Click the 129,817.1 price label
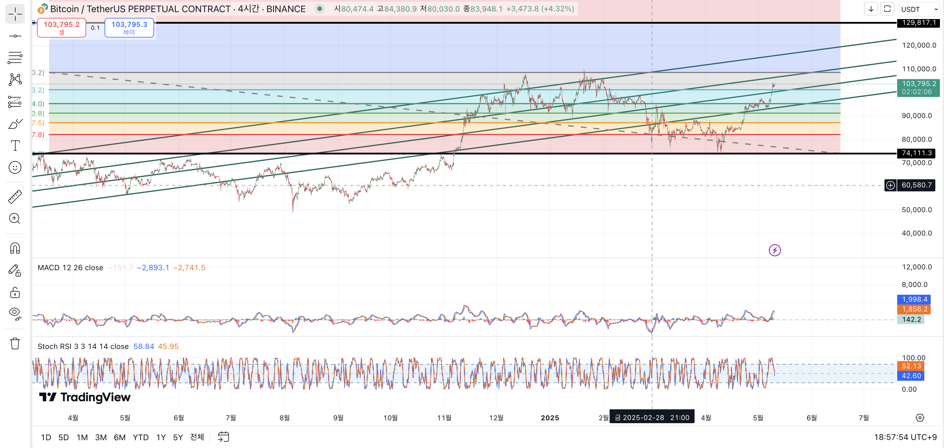Screen dimensions: 944x448 point(919,23)
